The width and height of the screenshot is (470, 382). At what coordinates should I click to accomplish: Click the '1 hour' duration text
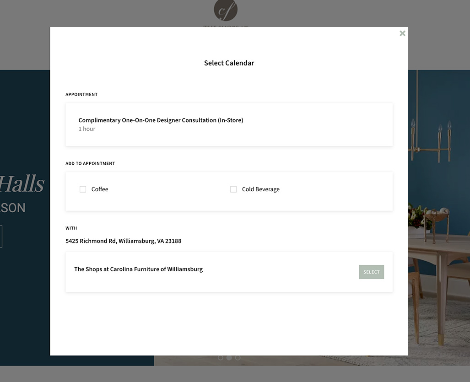[87, 129]
